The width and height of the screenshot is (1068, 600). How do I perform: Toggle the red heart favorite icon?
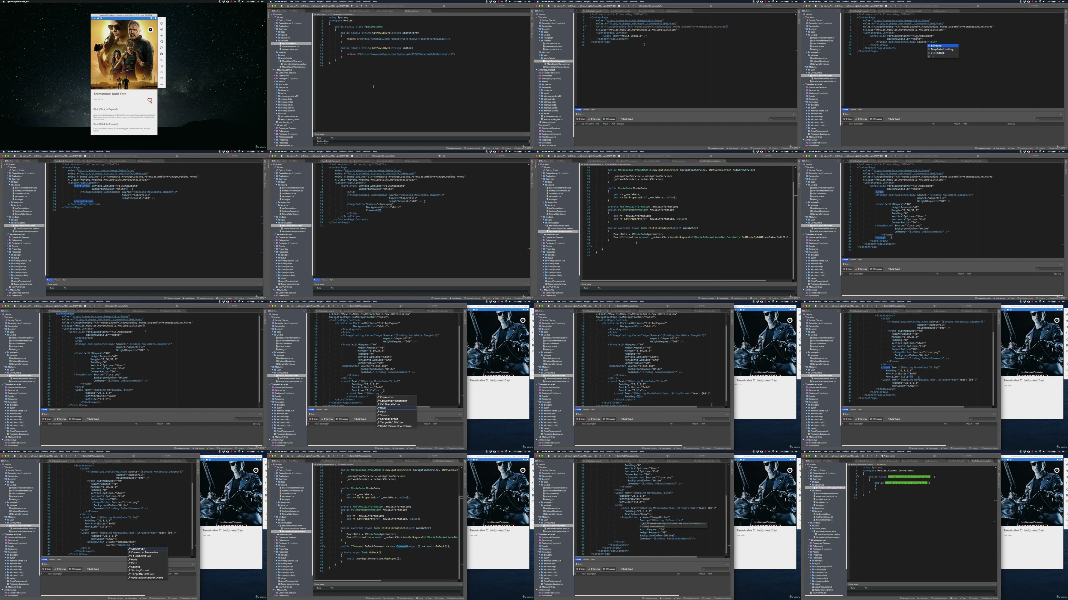[150, 100]
